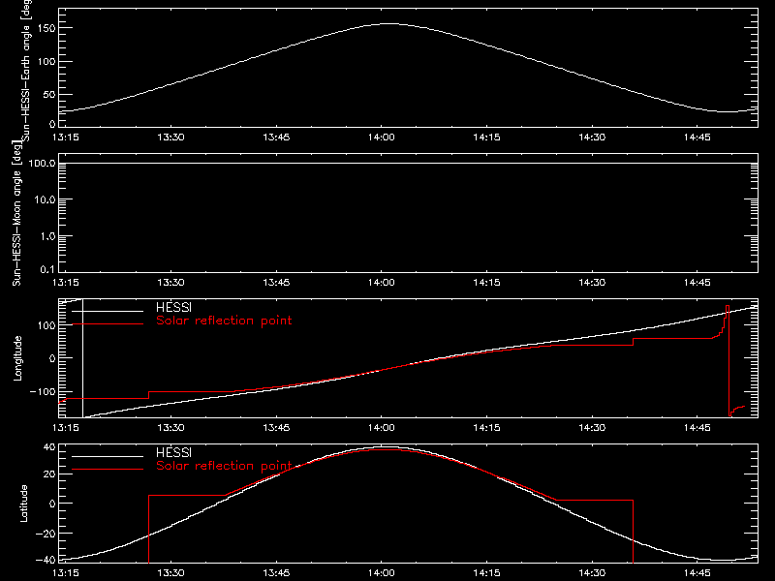Screen dimensions: 775x581
Task: Click 14:00 time label under Latitude plot
Action: pos(382,573)
